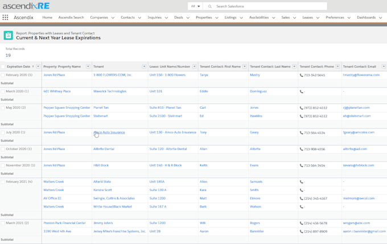Viewport: 387px width, 244px height.
Task: Expand the Dashboards nav chevron
Action: (380, 18)
